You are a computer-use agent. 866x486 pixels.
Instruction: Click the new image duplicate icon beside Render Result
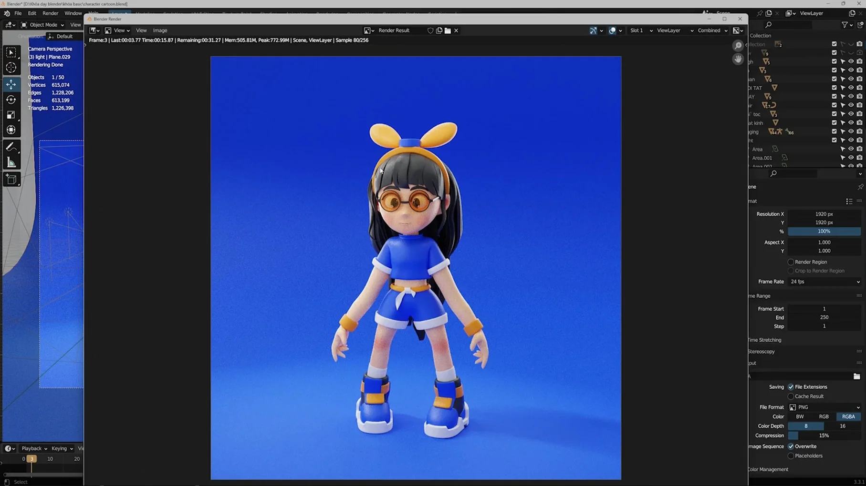[x=439, y=30]
